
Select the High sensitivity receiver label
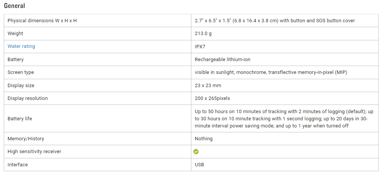click(x=34, y=152)
